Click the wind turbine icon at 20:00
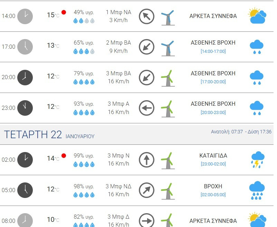Screen dimensions: 277x227 tap(168, 78)
